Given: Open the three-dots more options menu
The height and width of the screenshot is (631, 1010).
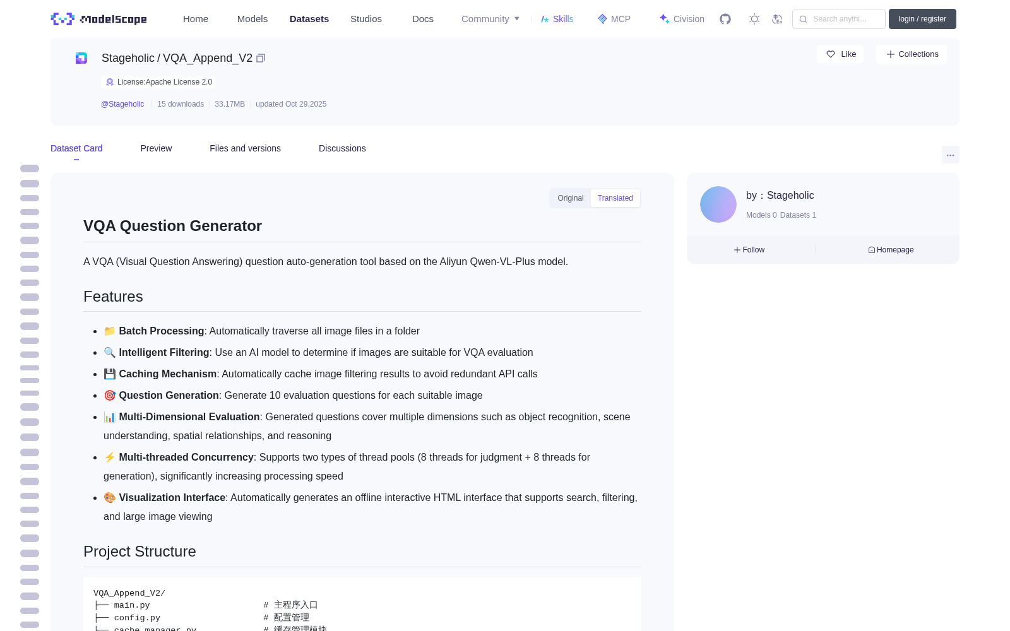Looking at the screenshot, I should click(x=950, y=155).
